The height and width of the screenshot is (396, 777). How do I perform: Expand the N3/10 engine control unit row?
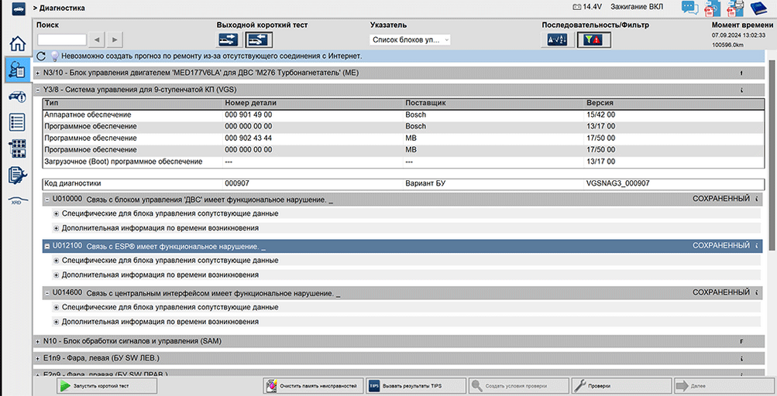pyautogui.click(x=38, y=73)
